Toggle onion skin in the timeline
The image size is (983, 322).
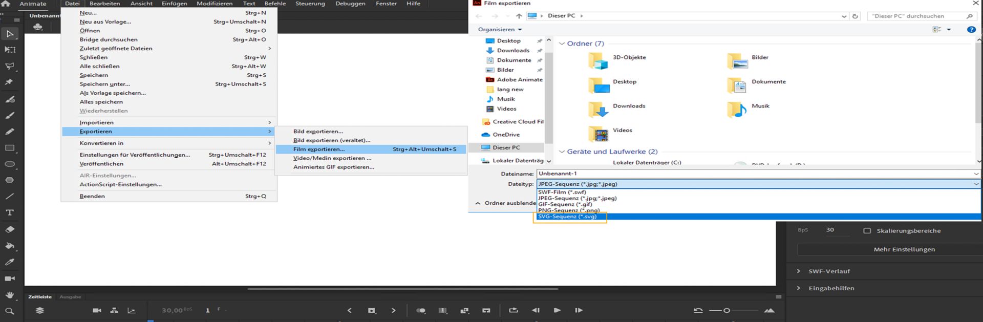[x=421, y=310]
